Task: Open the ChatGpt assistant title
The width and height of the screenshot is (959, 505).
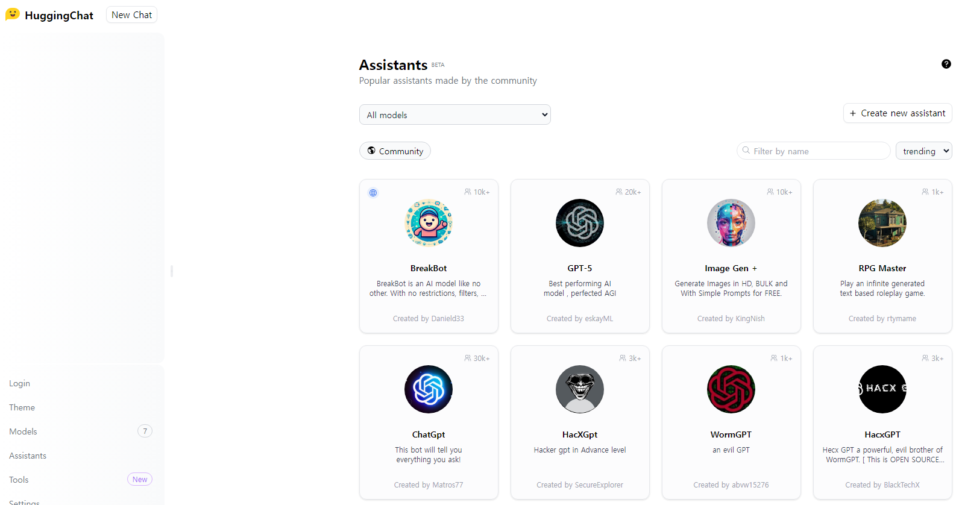Action: click(429, 434)
